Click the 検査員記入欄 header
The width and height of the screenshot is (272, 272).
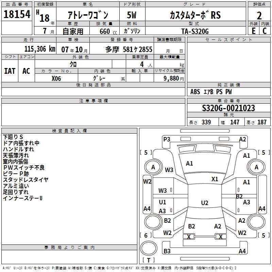tap(69, 131)
